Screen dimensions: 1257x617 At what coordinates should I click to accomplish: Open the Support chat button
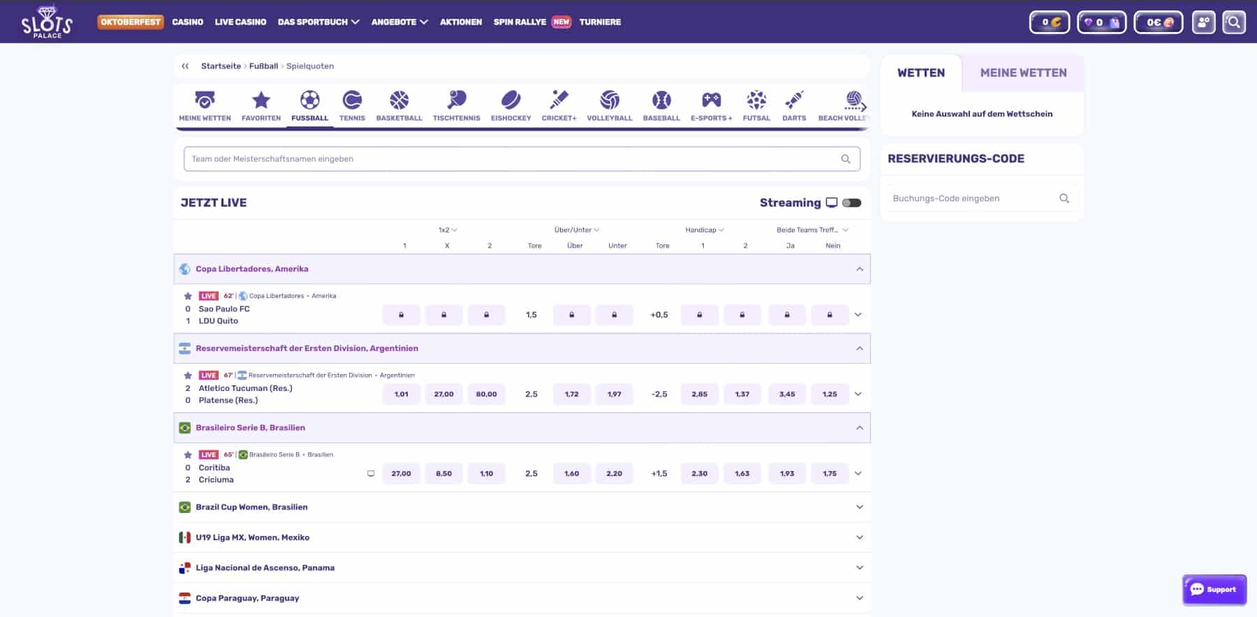pyautogui.click(x=1214, y=590)
